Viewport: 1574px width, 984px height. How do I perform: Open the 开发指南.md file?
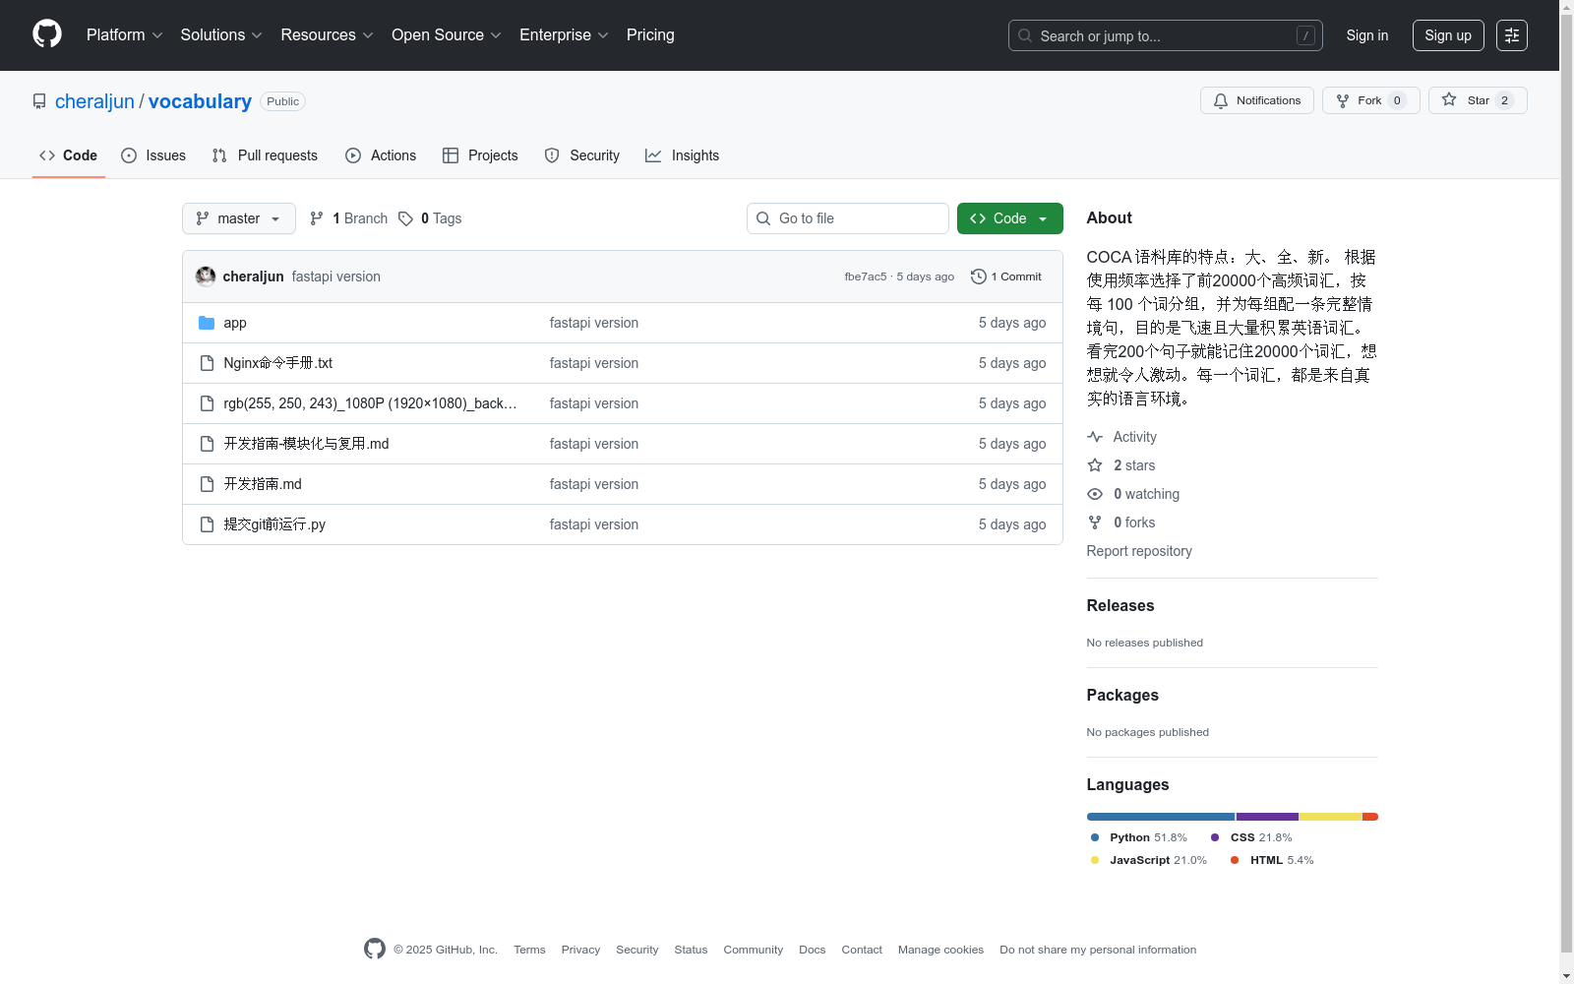click(263, 484)
